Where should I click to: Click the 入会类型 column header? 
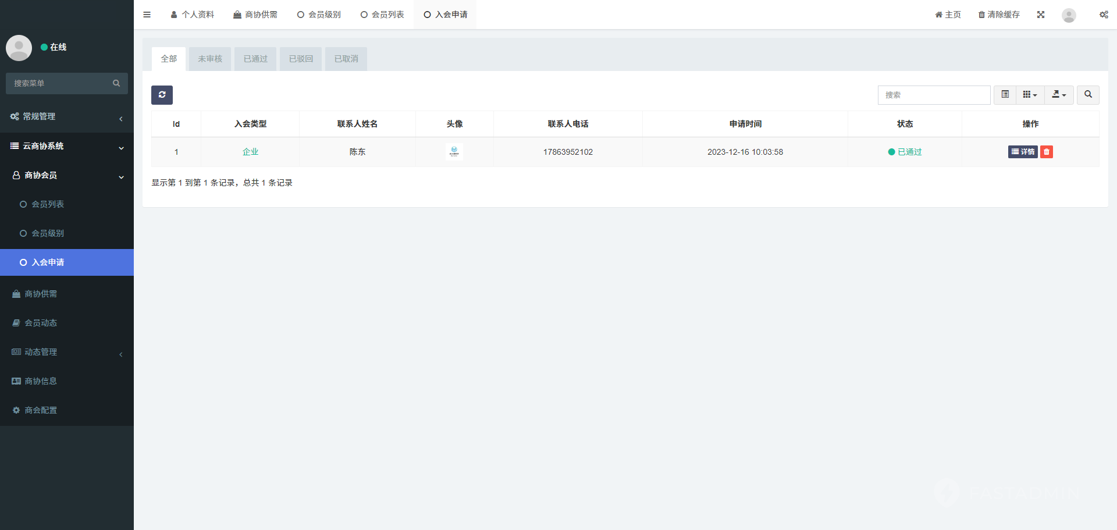(250, 124)
